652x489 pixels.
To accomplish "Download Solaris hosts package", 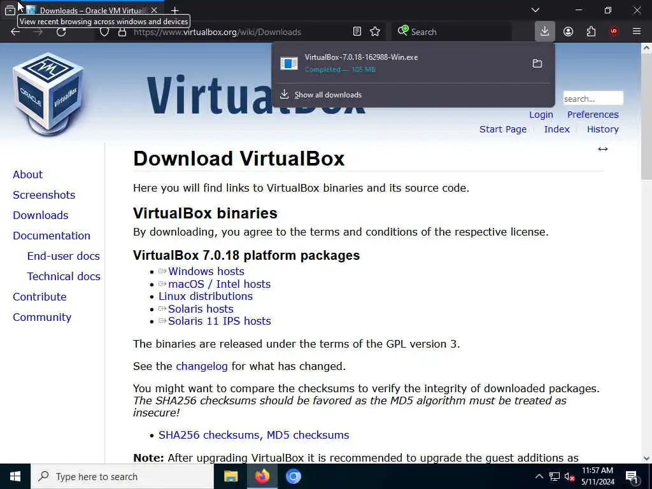I will click(201, 309).
